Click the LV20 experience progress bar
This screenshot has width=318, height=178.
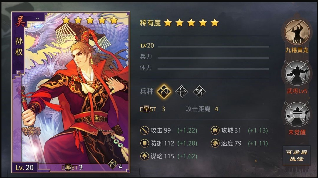[213, 47]
